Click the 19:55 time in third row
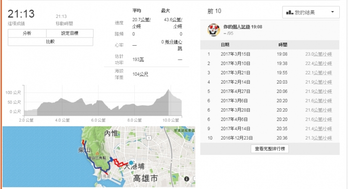The image size is (349, 189). pyautogui.click(x=282, y=73)
